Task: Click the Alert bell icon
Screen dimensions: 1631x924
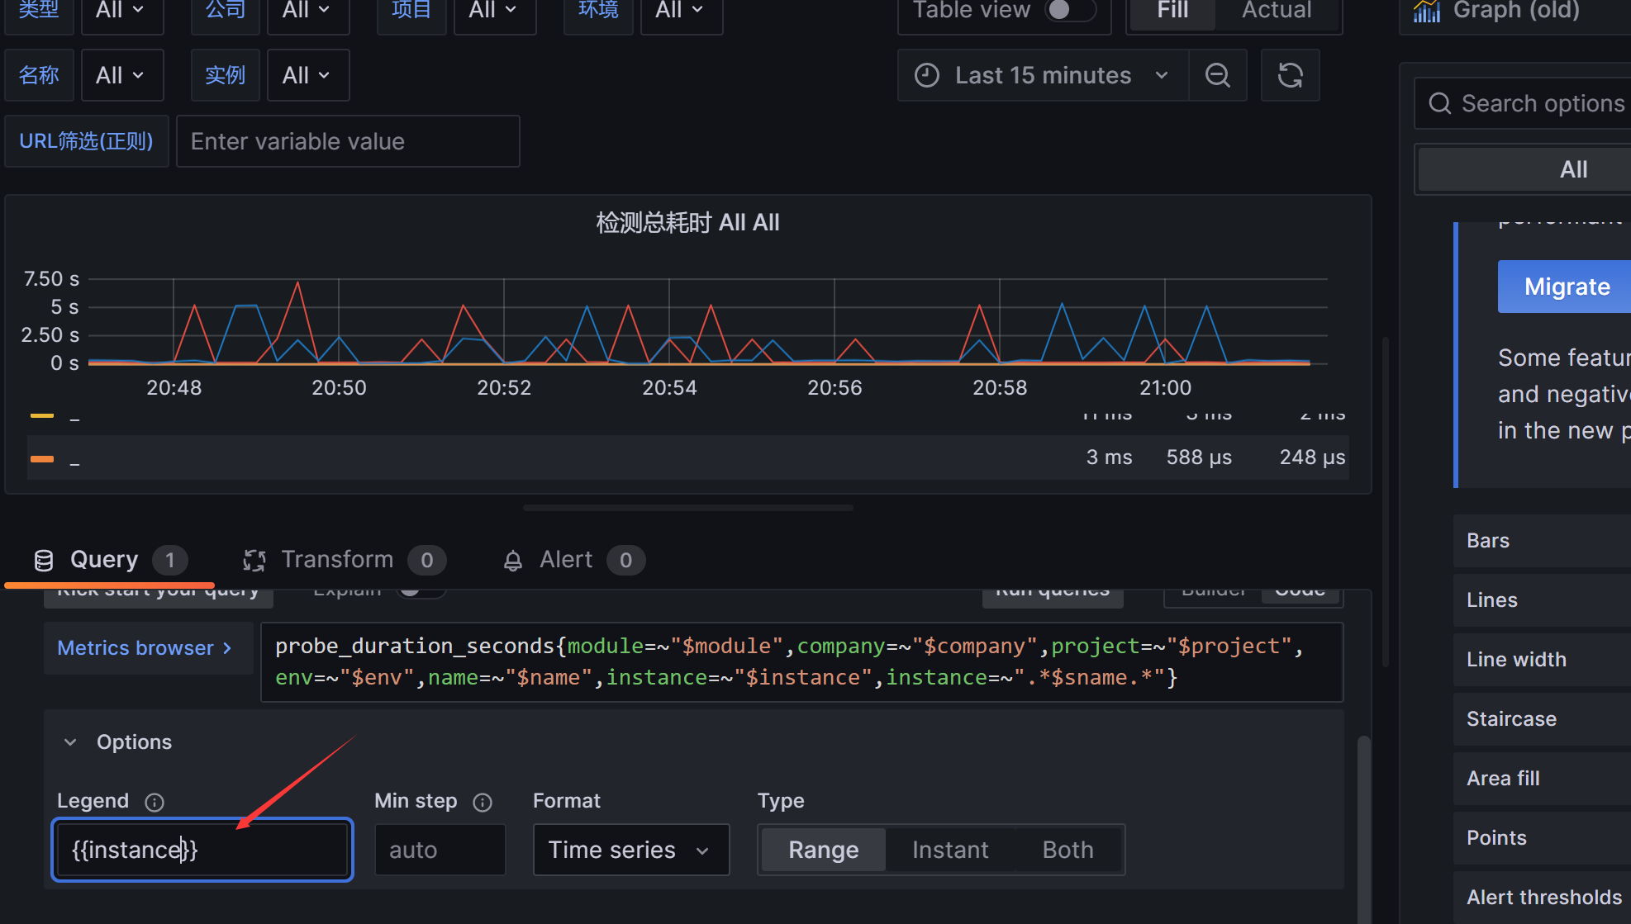Action: tap(513, 561)
